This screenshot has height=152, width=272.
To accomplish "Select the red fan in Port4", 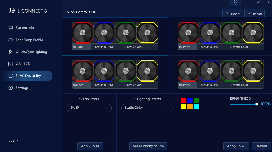I will point(188,71).
